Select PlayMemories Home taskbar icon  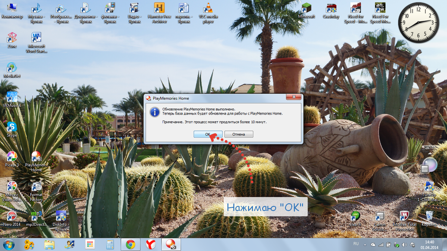coord(171,244)
